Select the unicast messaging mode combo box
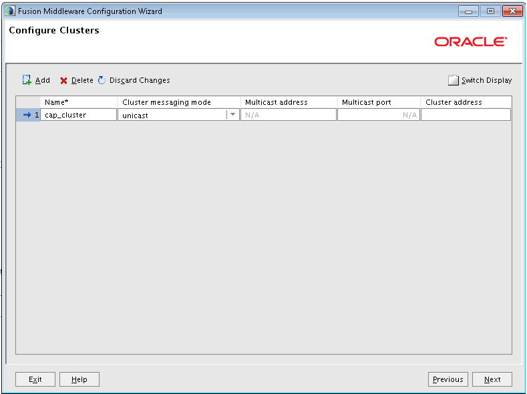The width and height of the screenshot is (527, 394). (x=178, y=115)
